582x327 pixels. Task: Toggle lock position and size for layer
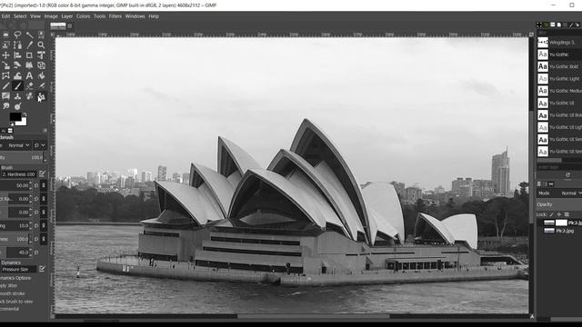pyautogui.click(x=559, y=214)
